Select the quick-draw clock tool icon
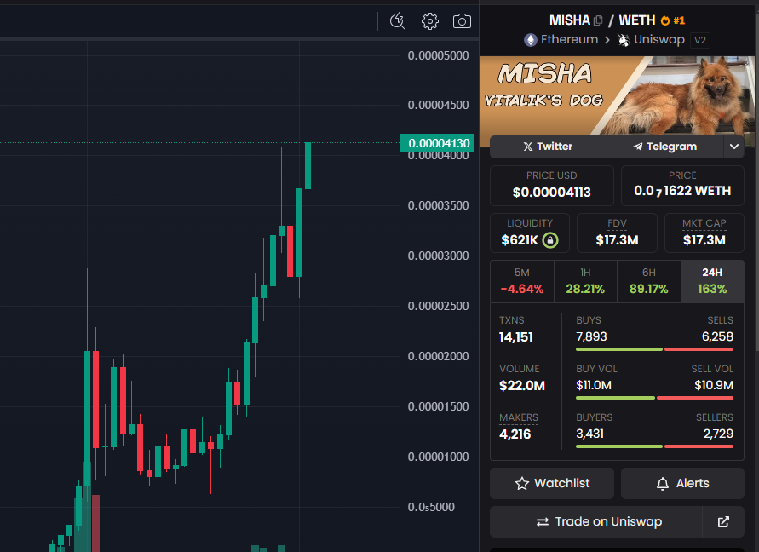 pyautogui.click(x=397, y=21)
